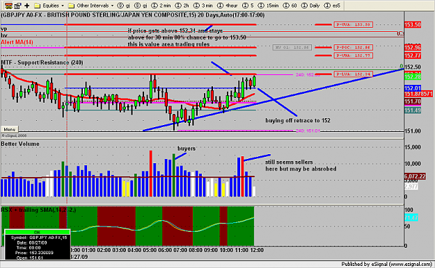Click the green OK button in data window
The width and height of the screenshot is (435, 268).
pyautogui.click(x=37, y=232)
